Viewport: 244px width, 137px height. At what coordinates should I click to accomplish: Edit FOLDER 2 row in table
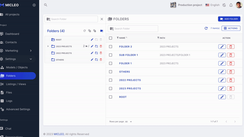222,47
